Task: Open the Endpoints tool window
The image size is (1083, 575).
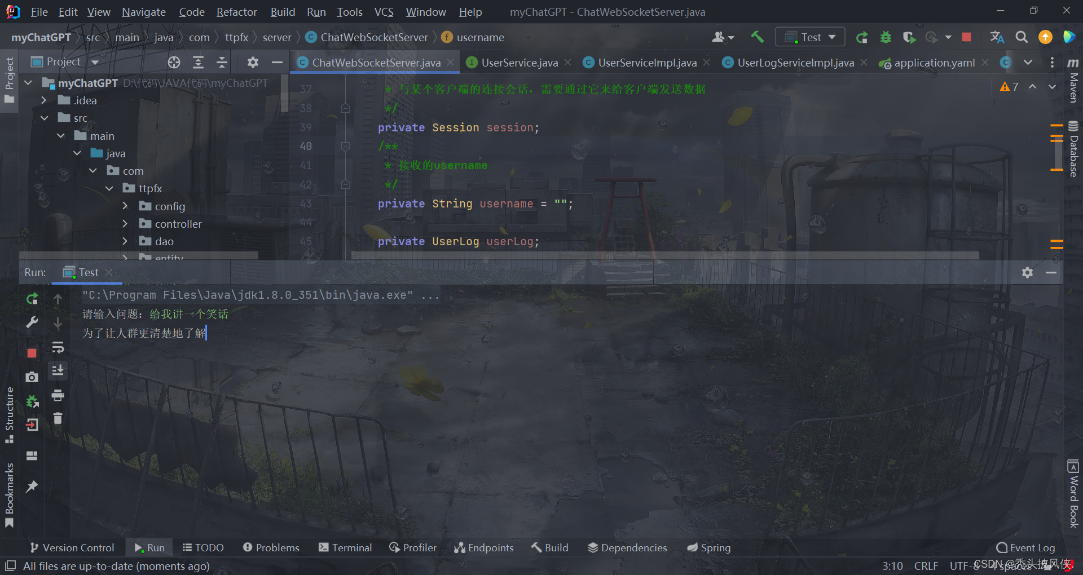Action: 484,547
